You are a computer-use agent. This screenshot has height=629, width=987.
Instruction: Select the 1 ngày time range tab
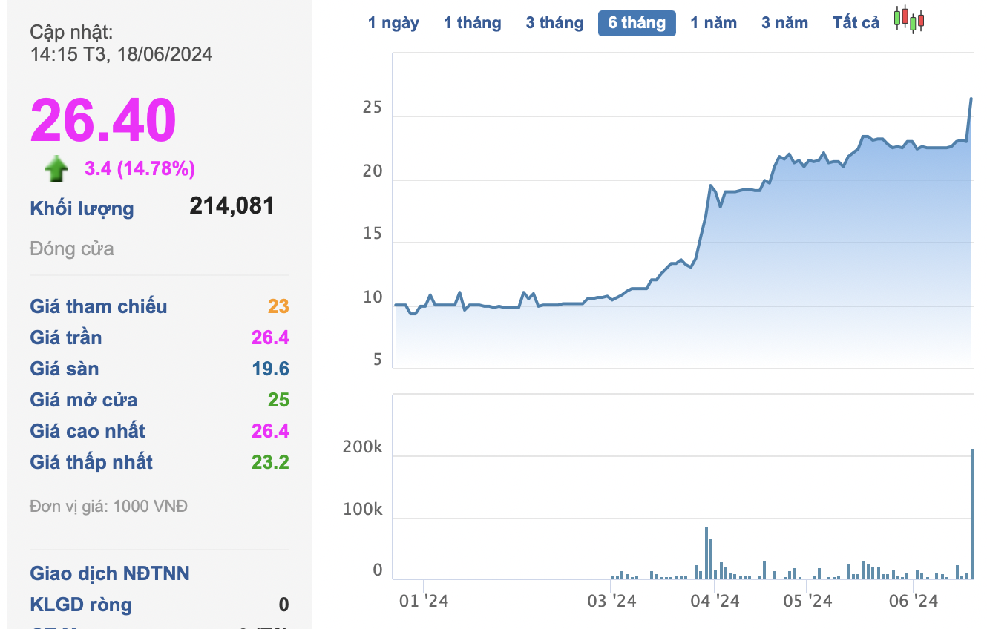(393, 23)
